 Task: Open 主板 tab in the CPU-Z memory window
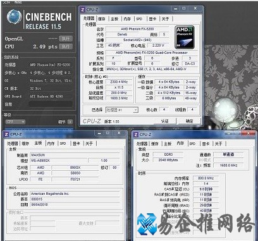pos(168,144)
